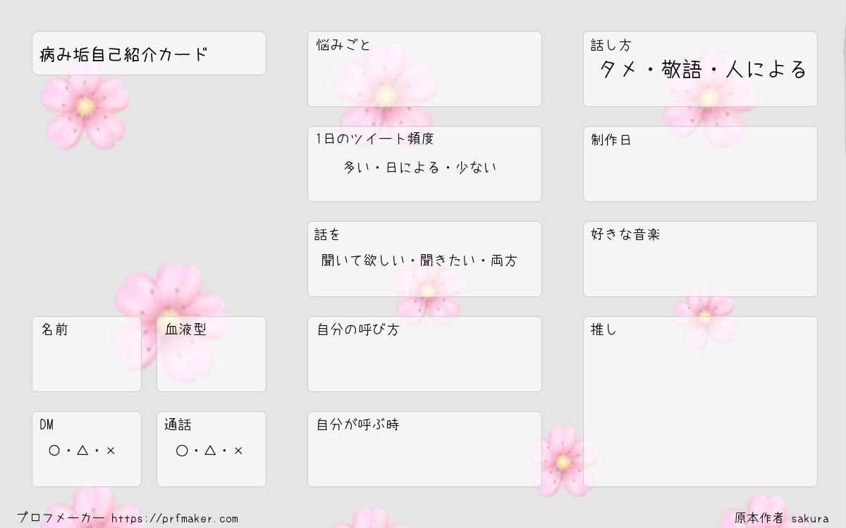This screenshot has width=846, height=528.
Task: Click the 好きな音楽 field
Action: (700, 259)
